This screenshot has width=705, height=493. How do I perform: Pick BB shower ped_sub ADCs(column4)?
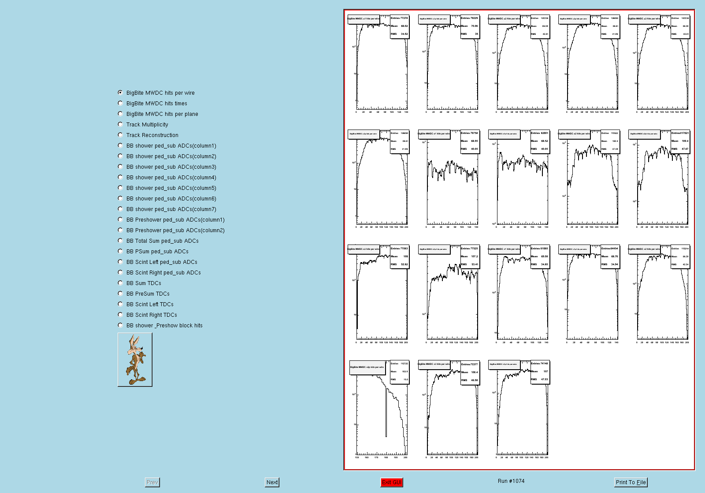click(167, 178)
